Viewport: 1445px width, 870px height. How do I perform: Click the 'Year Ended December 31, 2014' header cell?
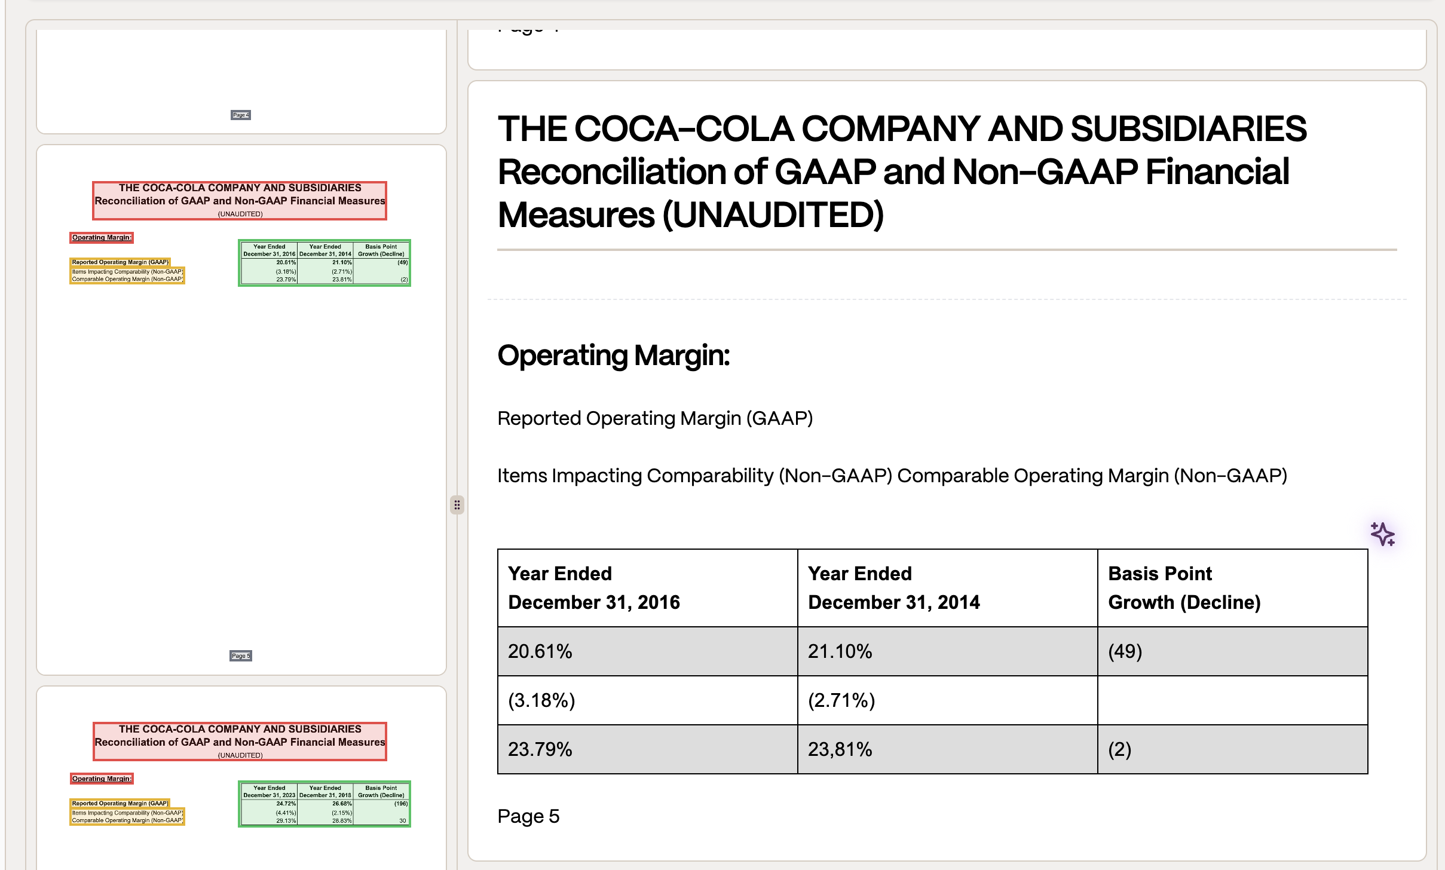[x=948, y=588]
